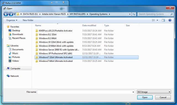Click the File name text field
The height and width of the screenshot is (105, 177).
click(x=85, y=92)
